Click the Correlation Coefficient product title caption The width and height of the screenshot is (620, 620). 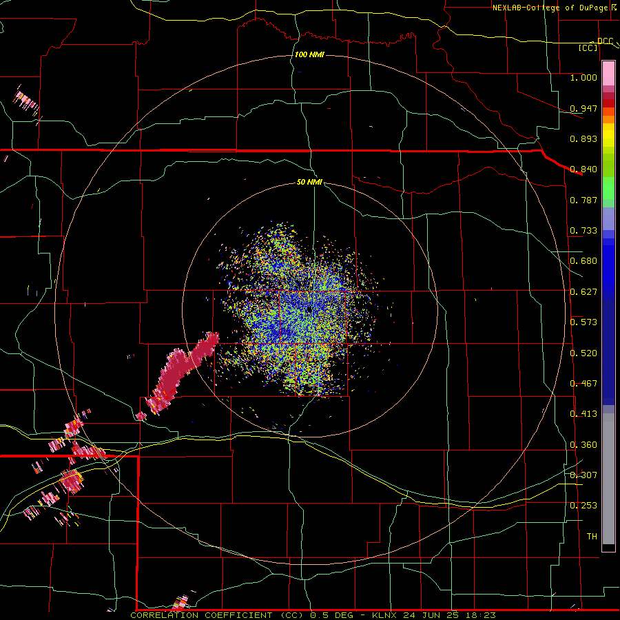(x=313, y=615)
